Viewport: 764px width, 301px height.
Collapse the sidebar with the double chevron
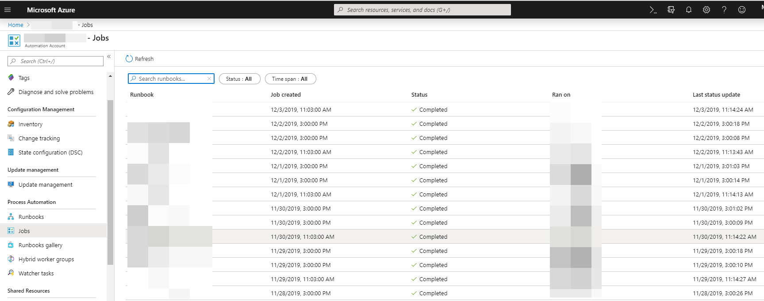(x=109, y=56)
